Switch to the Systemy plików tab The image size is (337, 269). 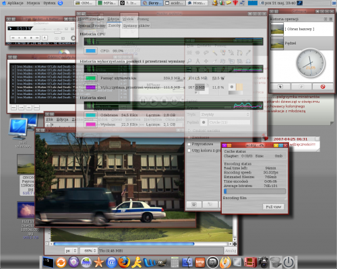(x=136, y=26)
